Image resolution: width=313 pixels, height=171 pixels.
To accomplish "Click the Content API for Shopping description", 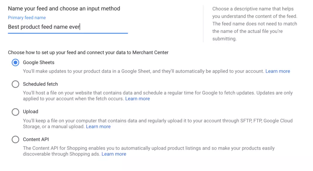I will pos(149,151).
